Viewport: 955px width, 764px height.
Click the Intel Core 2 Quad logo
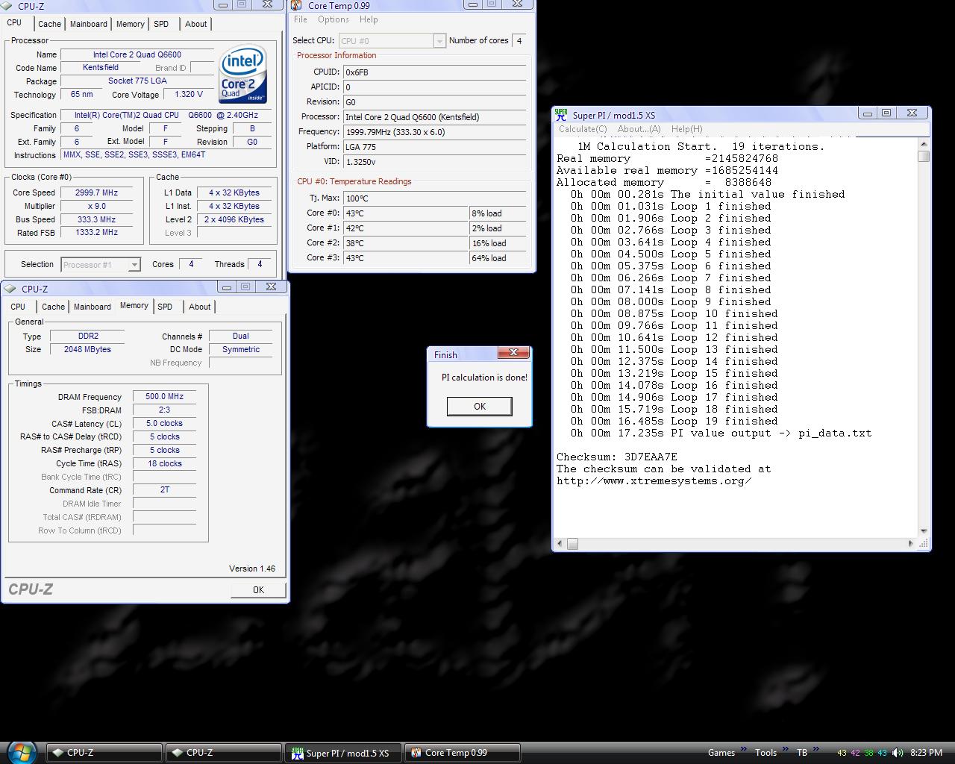click(x=243, y=75)
